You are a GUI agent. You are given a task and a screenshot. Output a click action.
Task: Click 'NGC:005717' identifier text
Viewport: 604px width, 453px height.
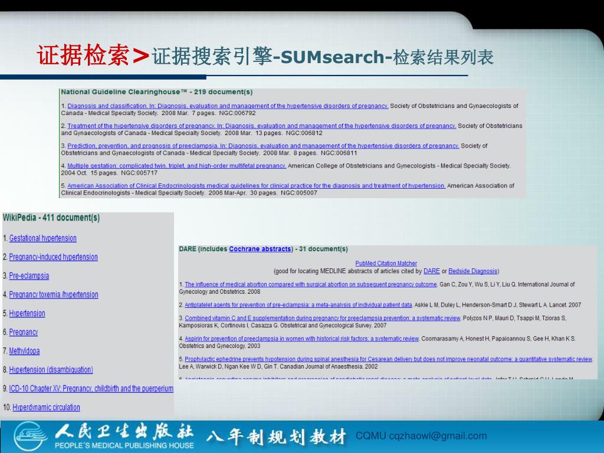(x=139, y=173)
